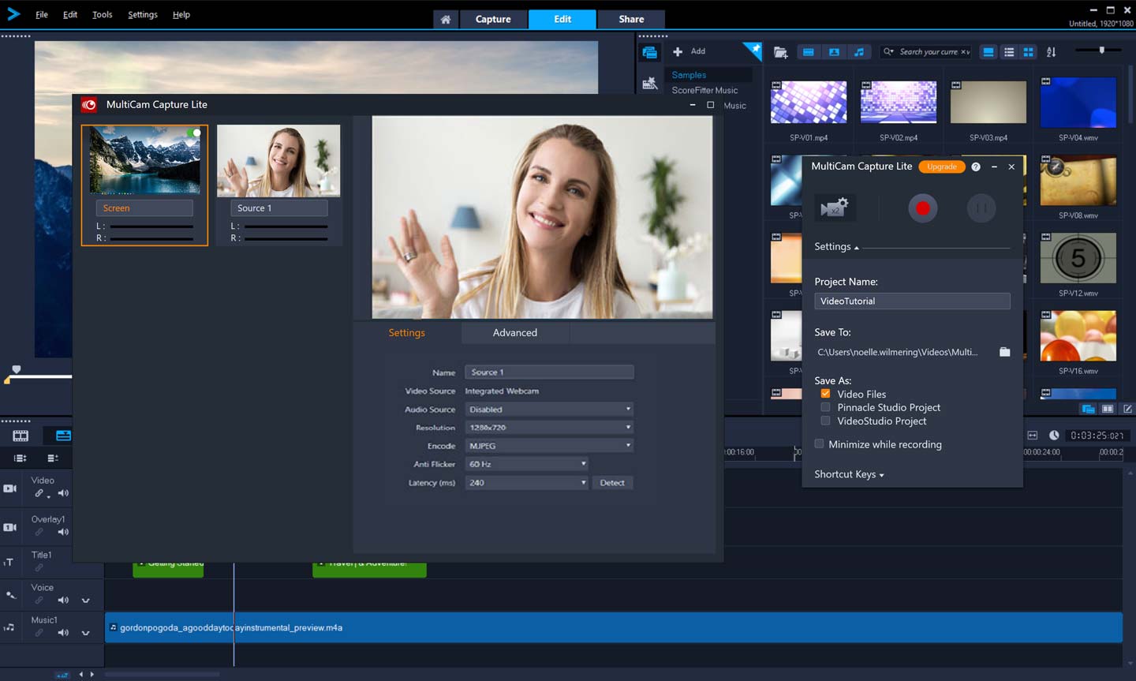Open the Audio Source dropdown
The image size is (1136, 681).
click(549, 410)
